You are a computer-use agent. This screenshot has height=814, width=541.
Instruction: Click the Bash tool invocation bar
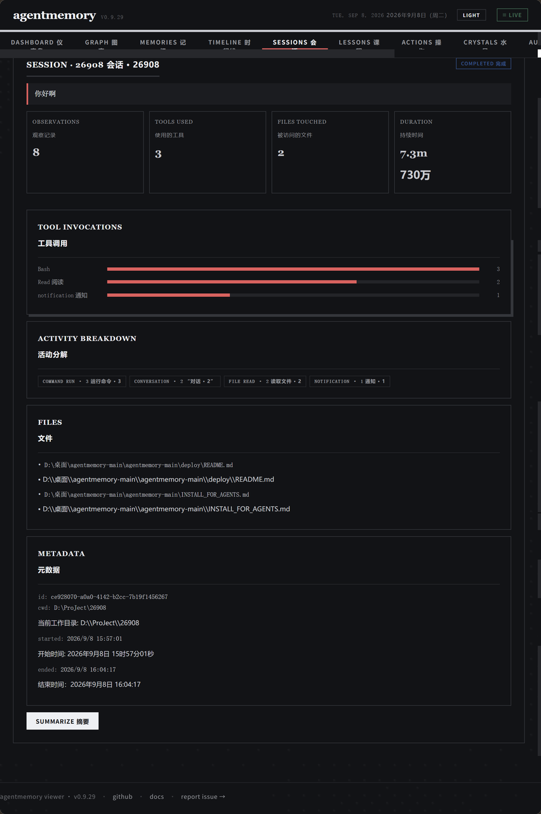point(293,269)
